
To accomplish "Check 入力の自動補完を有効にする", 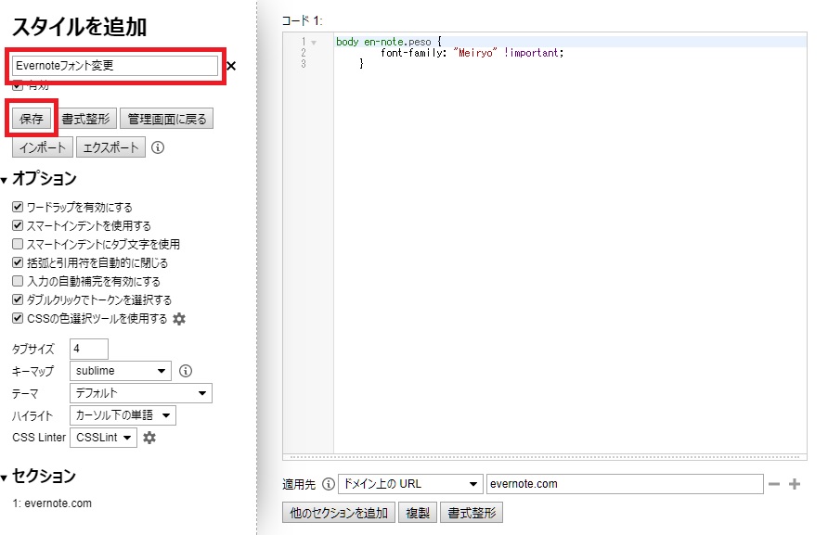I will [x=17, y=281].
